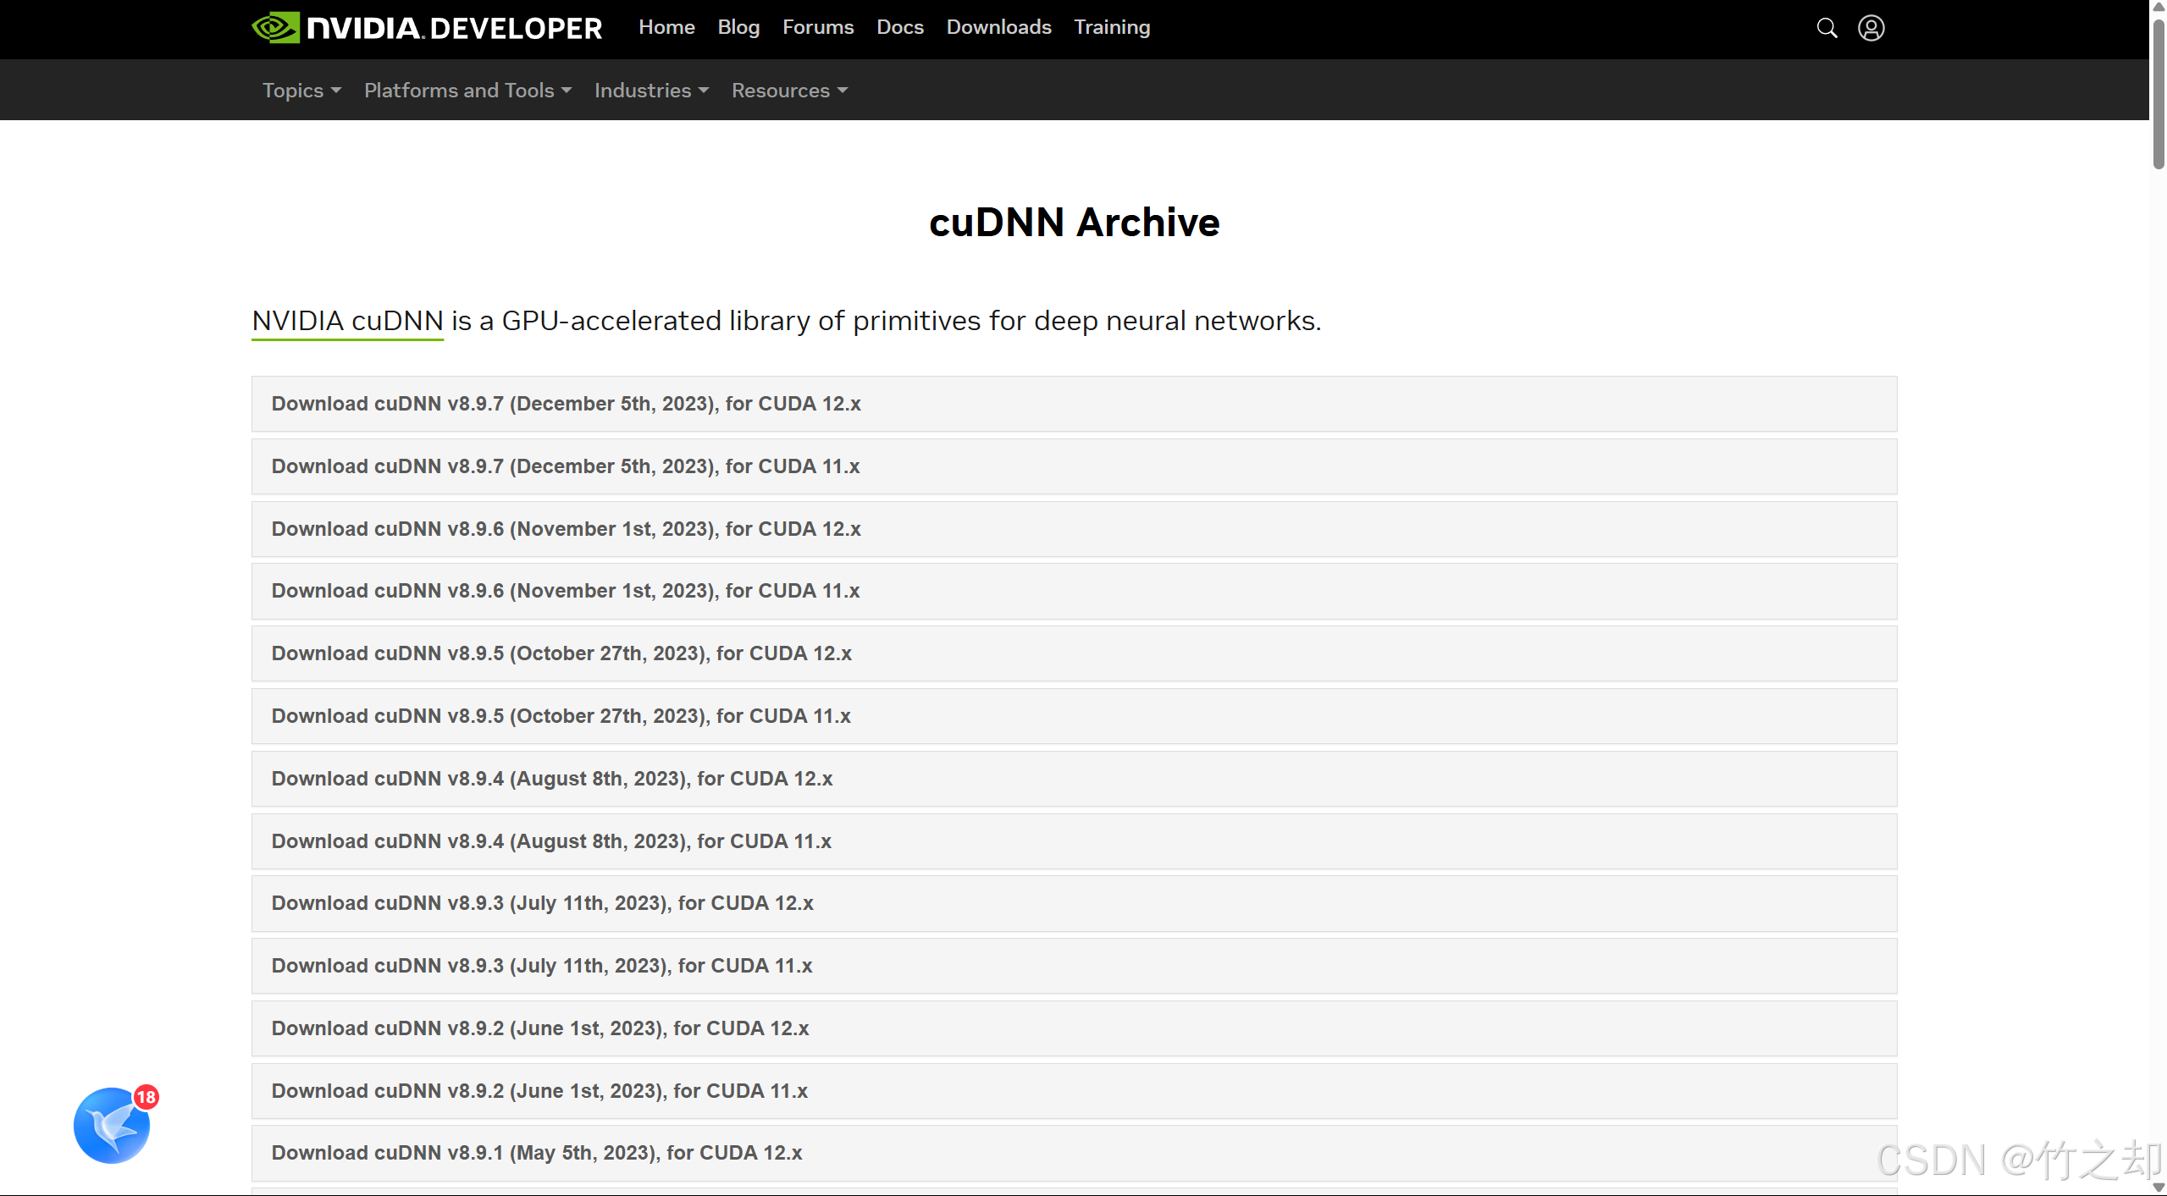Expand the Industries dropdown
The height and width of the screenshot is (1196, 2167).
coord(651,91)
